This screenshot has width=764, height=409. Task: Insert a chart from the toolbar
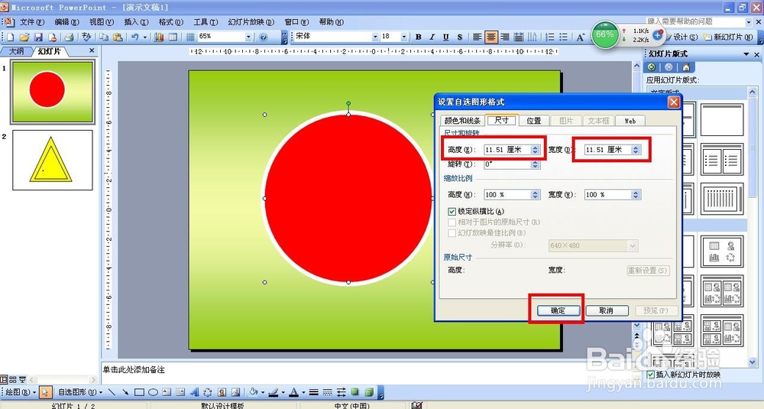coord(159,37)
